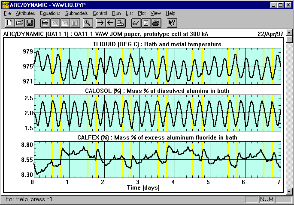Click the stacked line plots toolbar icon
This screenshot has width=294, height=205.
(x=44, y=23)
